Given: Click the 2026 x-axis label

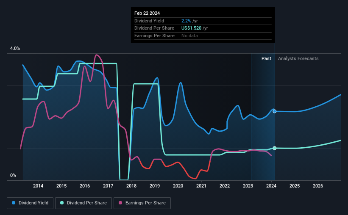Looking at the screenshot, I should pos(318,186).
